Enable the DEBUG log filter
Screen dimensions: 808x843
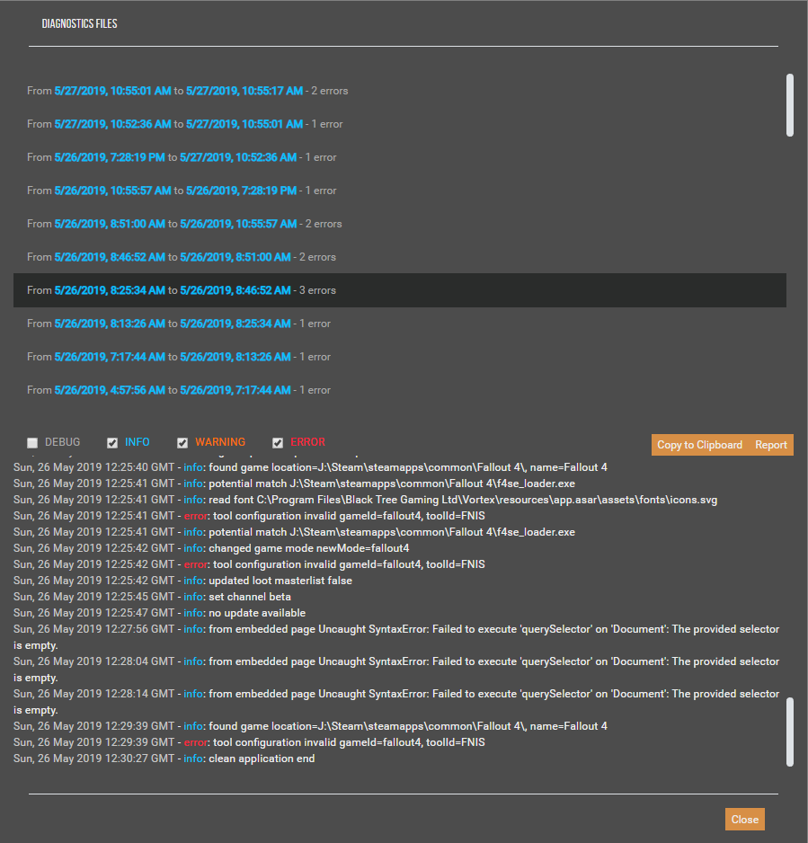(x=32, y=441)
